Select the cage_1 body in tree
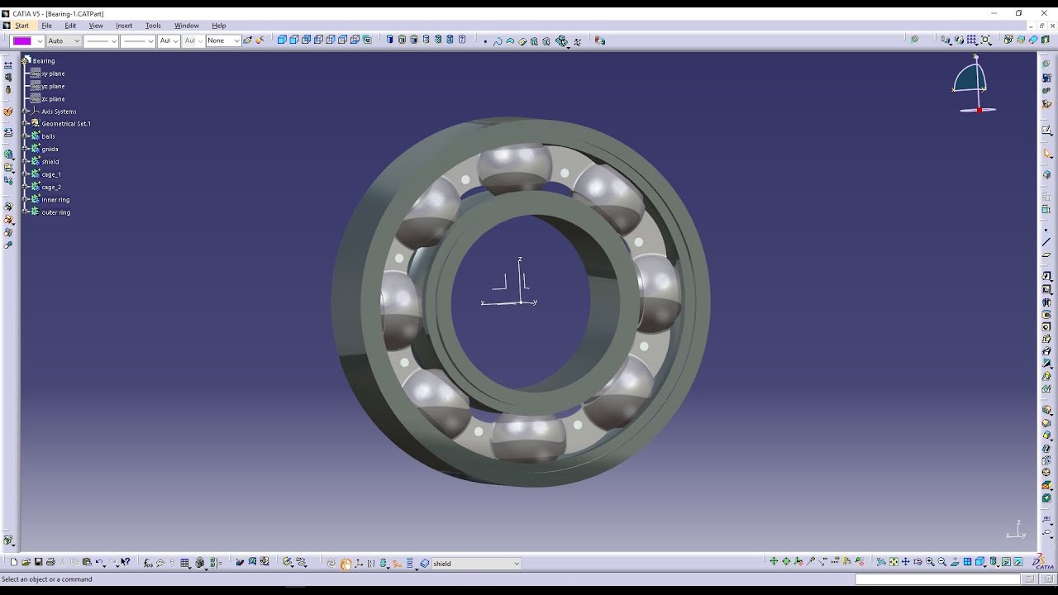Image resolution: width=1058 pixels, height=595 pixels. (x=51, y=174)
